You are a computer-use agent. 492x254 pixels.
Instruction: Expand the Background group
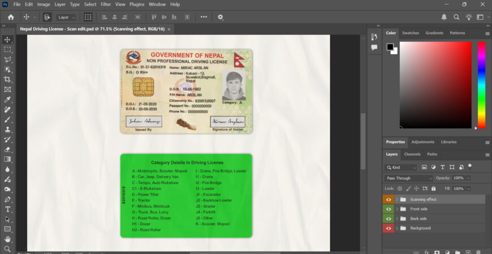(x=397, y=228)
